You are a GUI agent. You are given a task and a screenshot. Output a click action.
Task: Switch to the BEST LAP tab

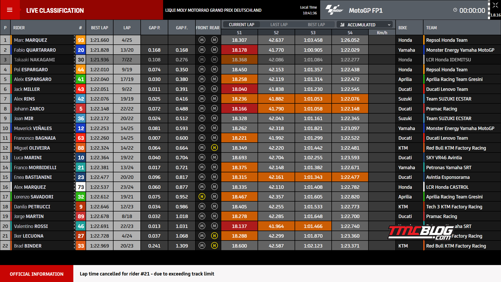coord(316,25)
